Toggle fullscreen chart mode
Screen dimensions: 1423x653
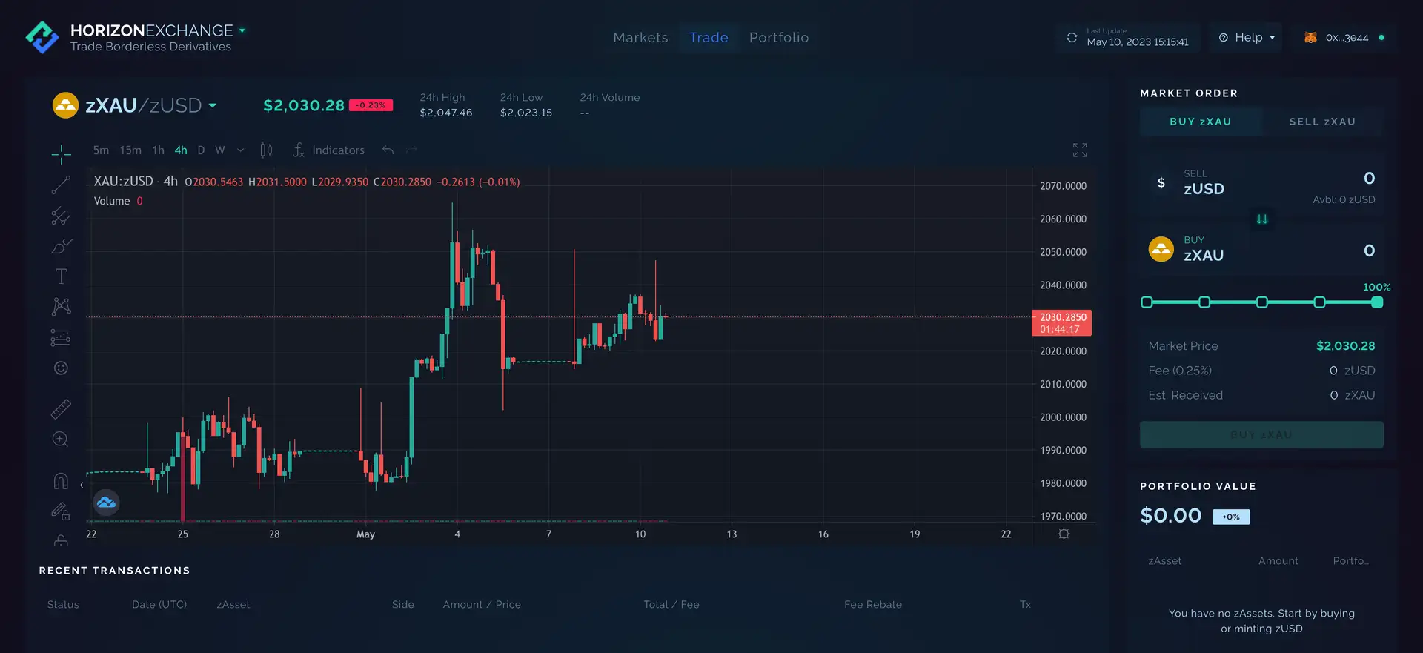coord(1079,150)
